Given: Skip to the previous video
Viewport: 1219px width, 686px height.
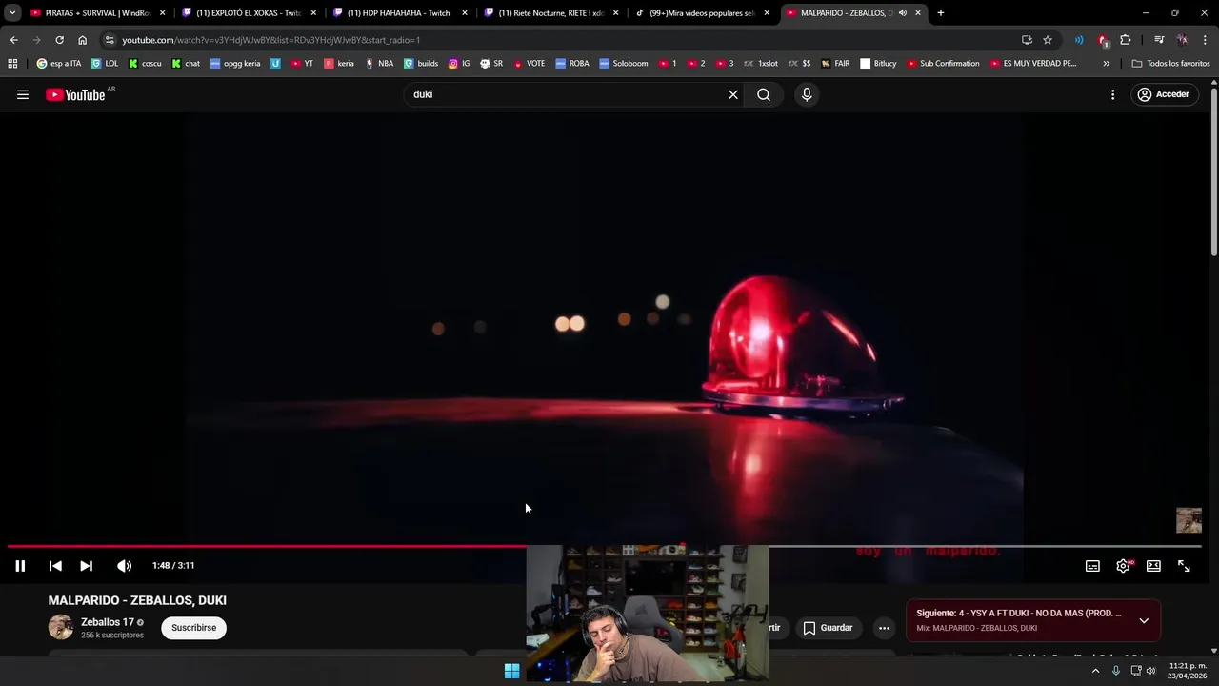Looking at the screenshot, I should [55, 566].
